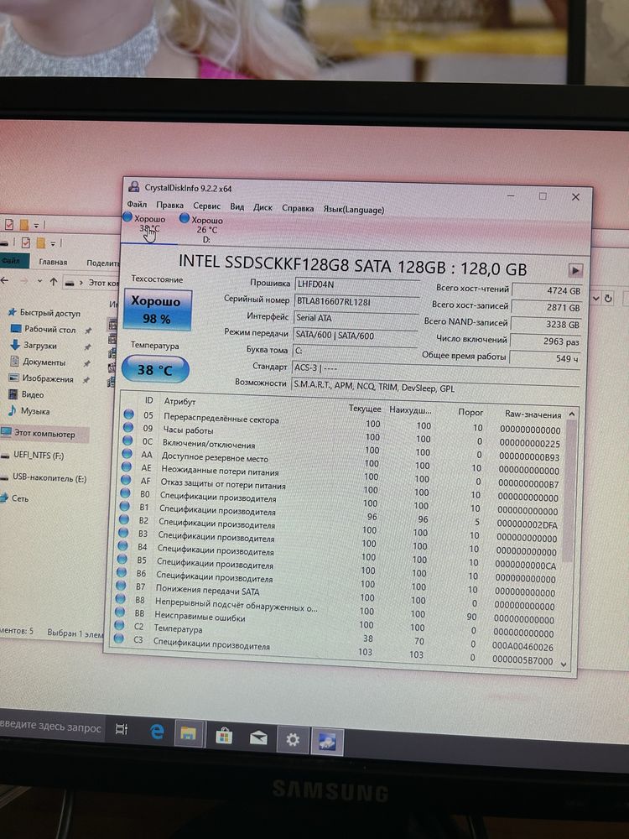Select the D: disk tab showing 26 °C
Image resolution: width=629 pixels, height=839 pixels.
coord(201,230)
